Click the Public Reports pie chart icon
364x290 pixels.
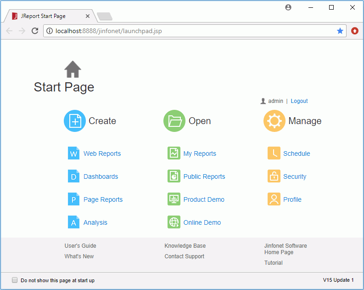[174, 176]
